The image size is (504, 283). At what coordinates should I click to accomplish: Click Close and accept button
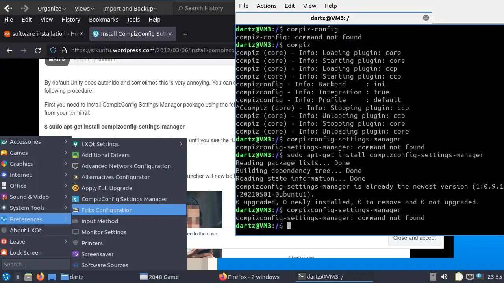click(414, 238)
